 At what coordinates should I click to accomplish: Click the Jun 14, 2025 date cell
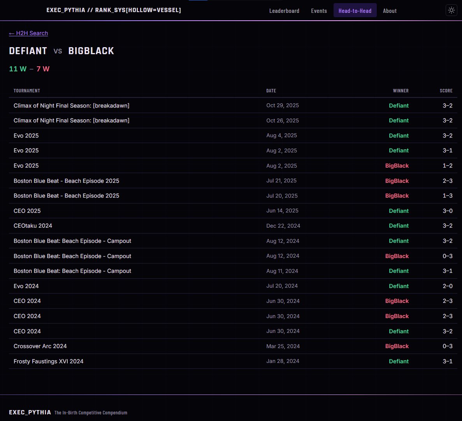point(282,210)
